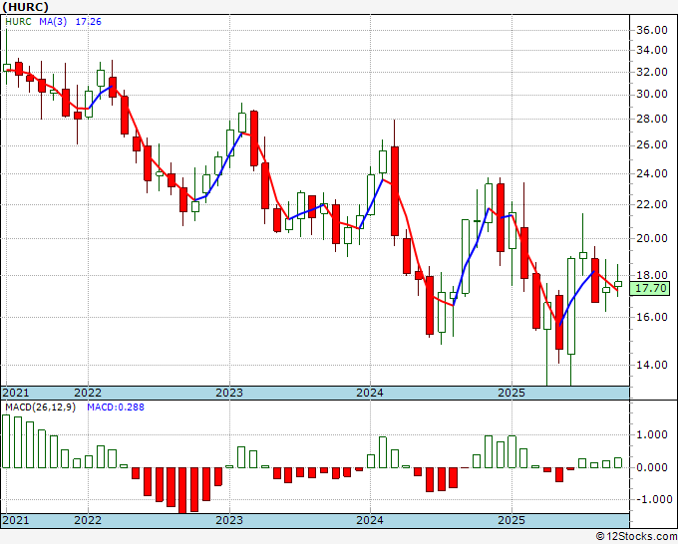
Task: Click the 34.00 price axis label
Action: click(652, 50)
